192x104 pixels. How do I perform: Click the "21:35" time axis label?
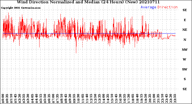coord(158,98)
